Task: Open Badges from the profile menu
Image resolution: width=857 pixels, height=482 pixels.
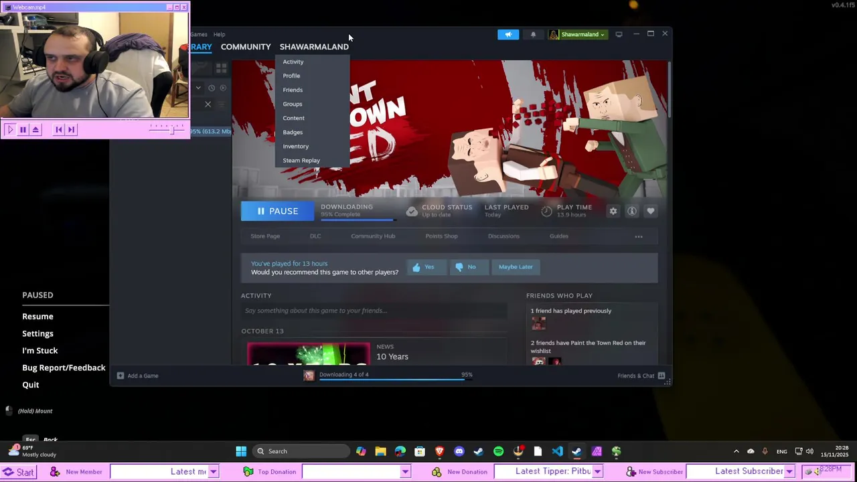Action: coord(293,132)
